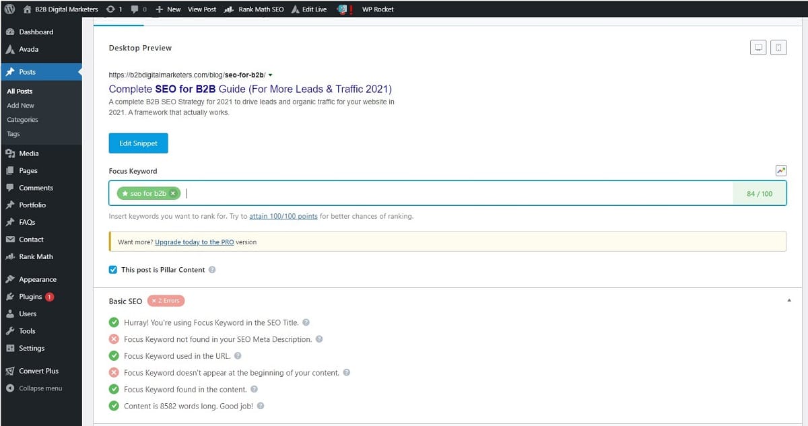Open the Trends icon above focus keyword score
Image resolution: width=808 pixels, height=426 pixels.
[781, 171]
